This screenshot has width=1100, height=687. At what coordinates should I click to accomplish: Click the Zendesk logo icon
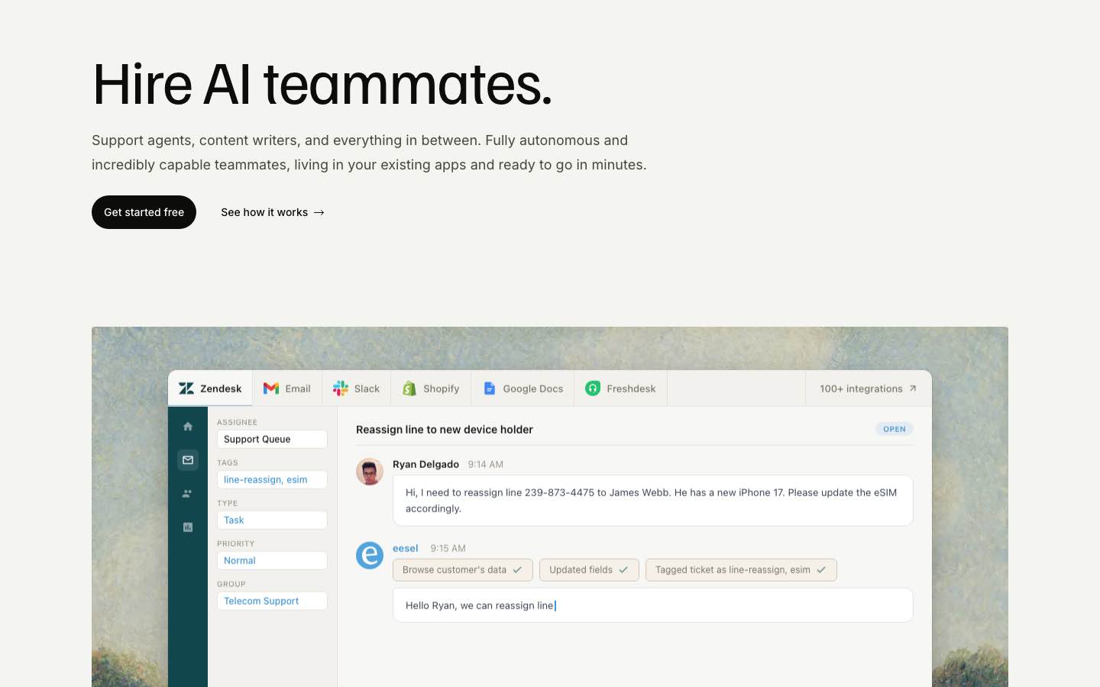(x=186, y=389)
